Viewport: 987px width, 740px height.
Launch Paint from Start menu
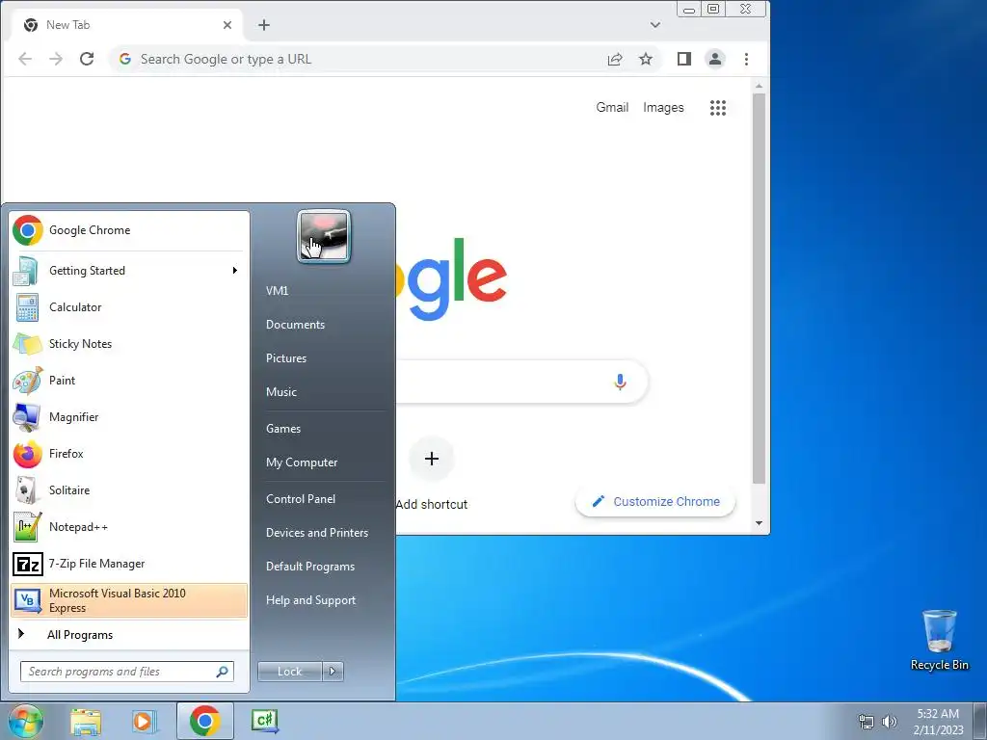[128, 380]
